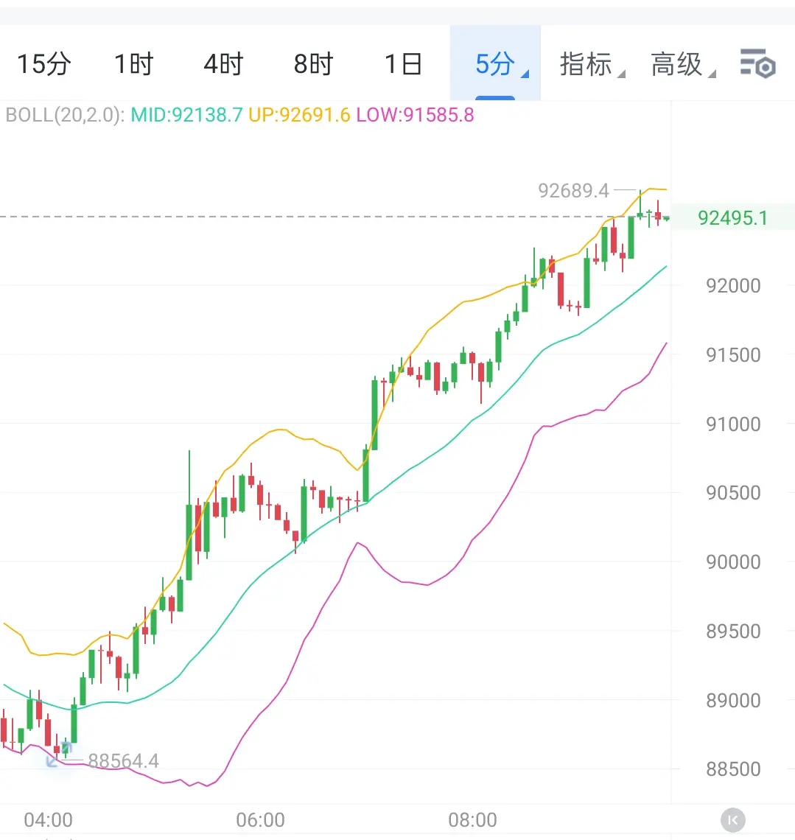The width and height of the screenshot is (795, 840).
Task: Click the high marker 92689.4
Action: 573,190
